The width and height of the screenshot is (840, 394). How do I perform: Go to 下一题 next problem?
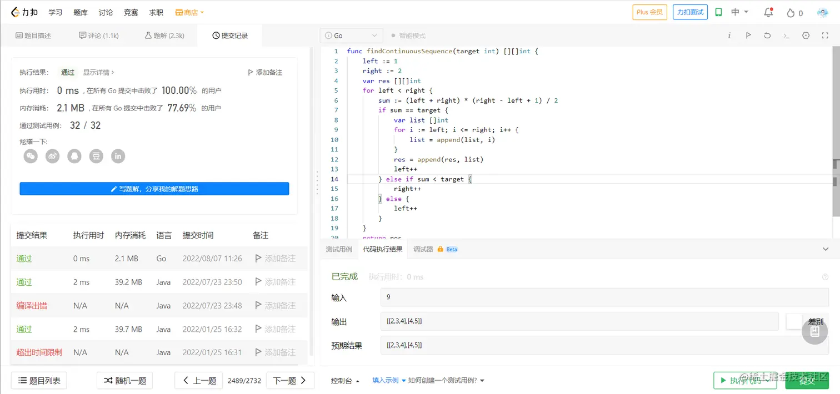point(290,381)
